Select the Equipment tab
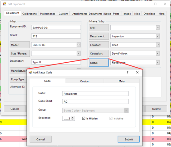171x147 pixels. (13, 13)
